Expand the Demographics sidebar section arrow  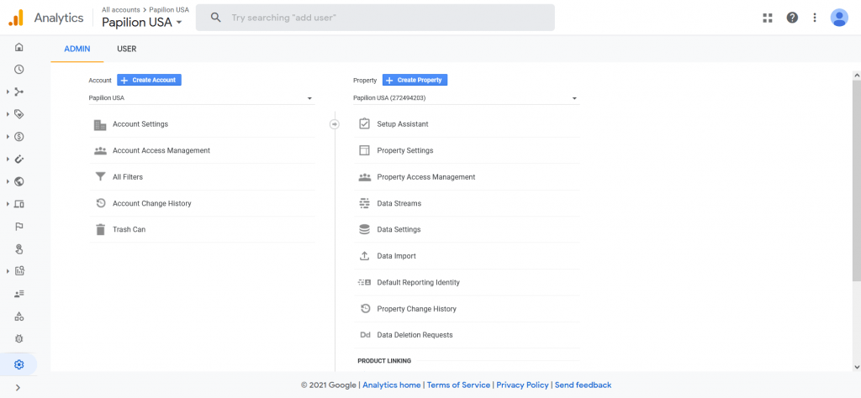pos(8,181)
